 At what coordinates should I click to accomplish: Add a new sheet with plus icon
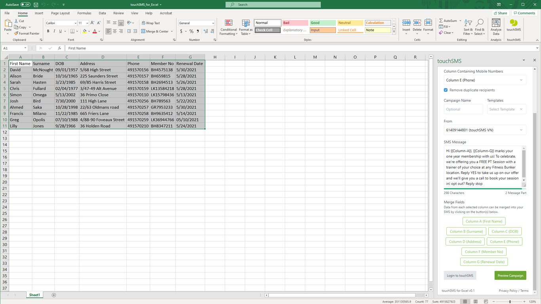(54, 295)
